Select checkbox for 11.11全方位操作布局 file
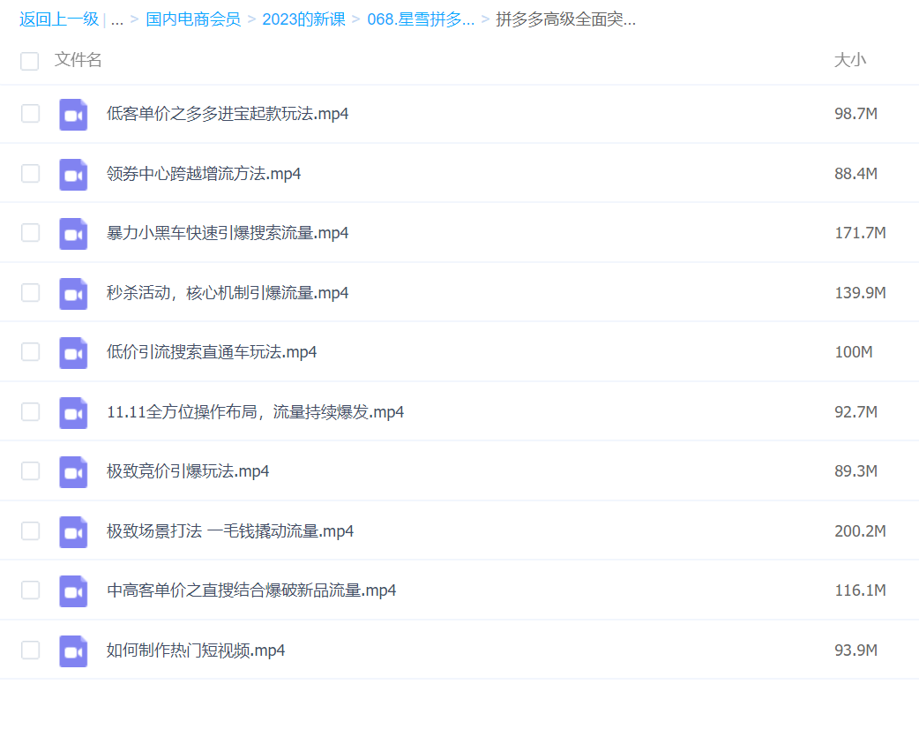The image size is (919, 752). [31, 412]
